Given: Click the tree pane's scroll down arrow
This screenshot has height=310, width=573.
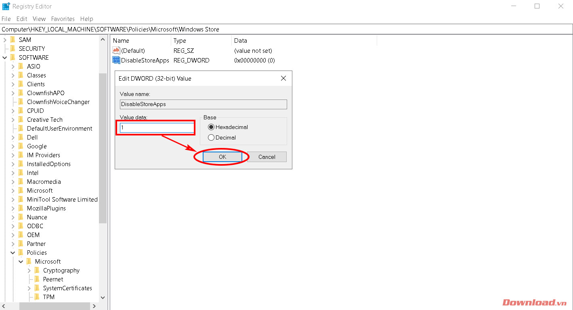Looking at the screenshot, I should coord(103,298).
